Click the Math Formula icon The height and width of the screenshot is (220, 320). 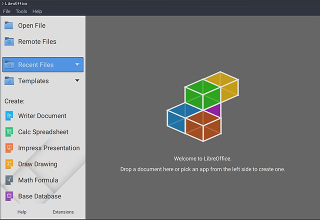click(9, 180)
